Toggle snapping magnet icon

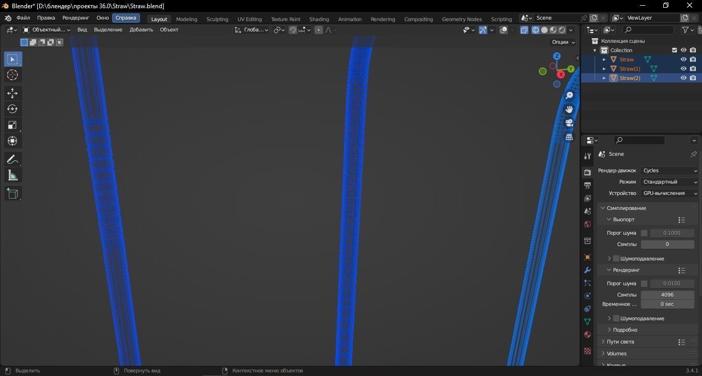[293, 30]
